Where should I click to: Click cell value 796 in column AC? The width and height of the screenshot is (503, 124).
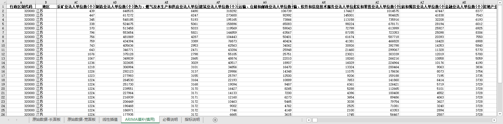point(76,33)
